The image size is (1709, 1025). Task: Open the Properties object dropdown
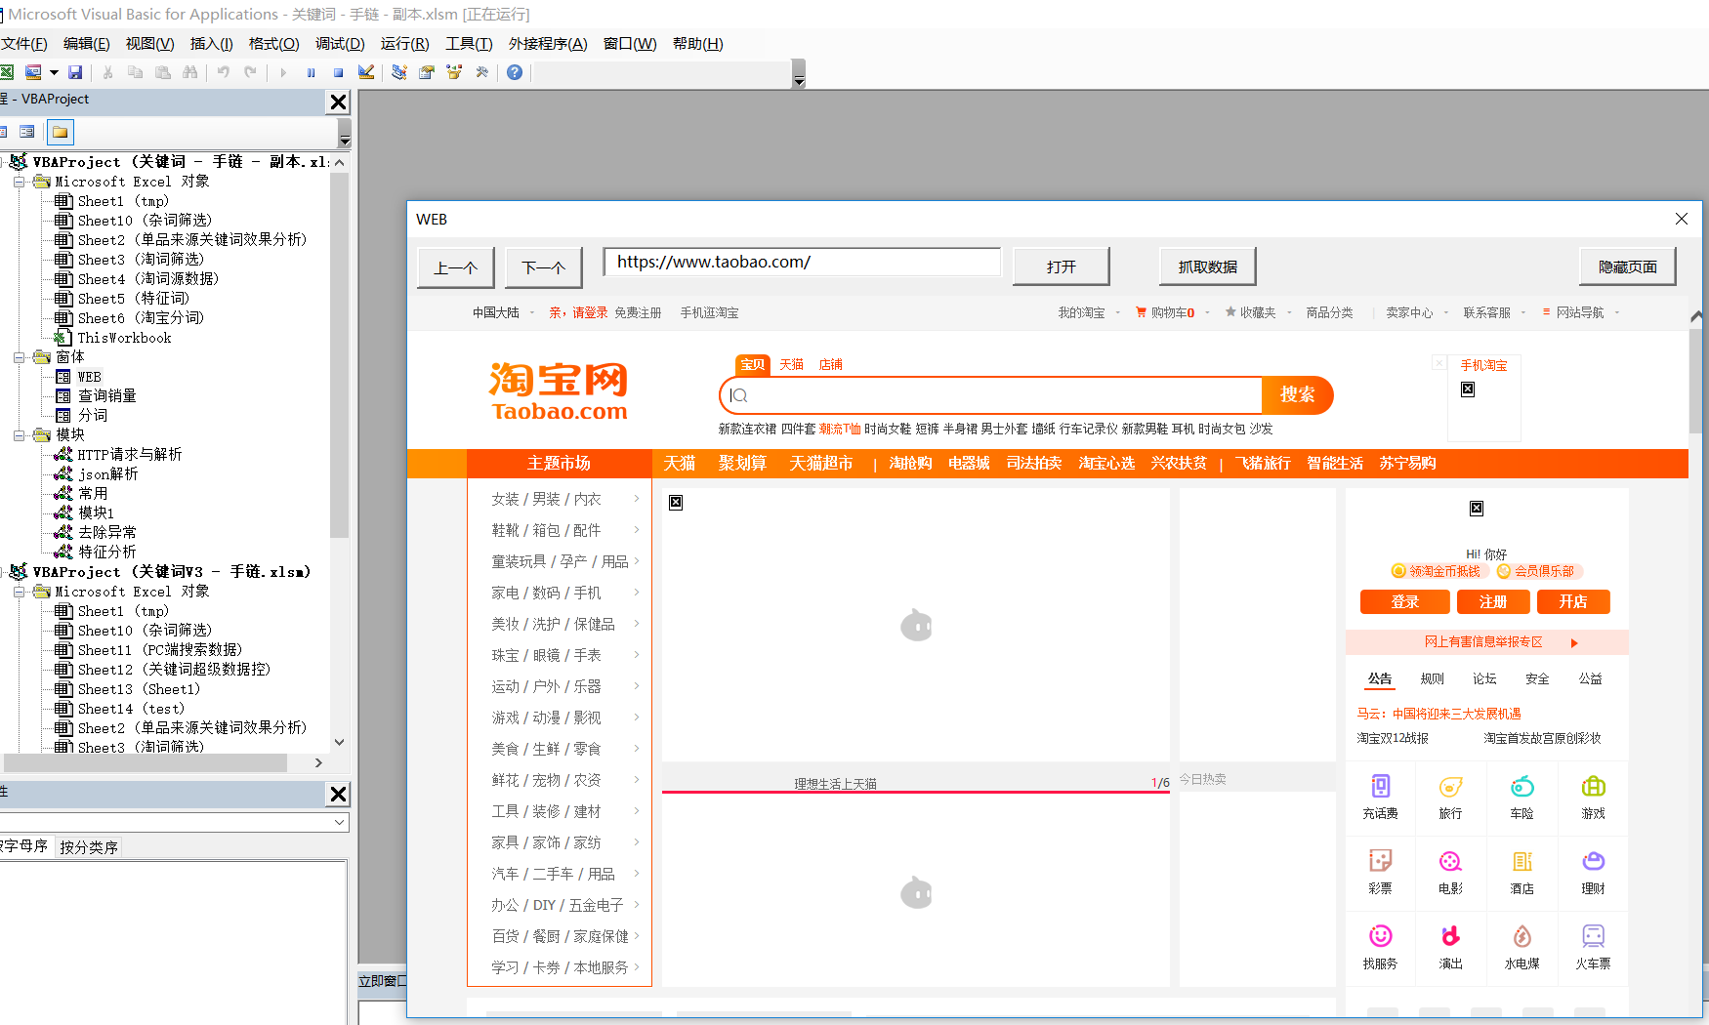[340, 822]
